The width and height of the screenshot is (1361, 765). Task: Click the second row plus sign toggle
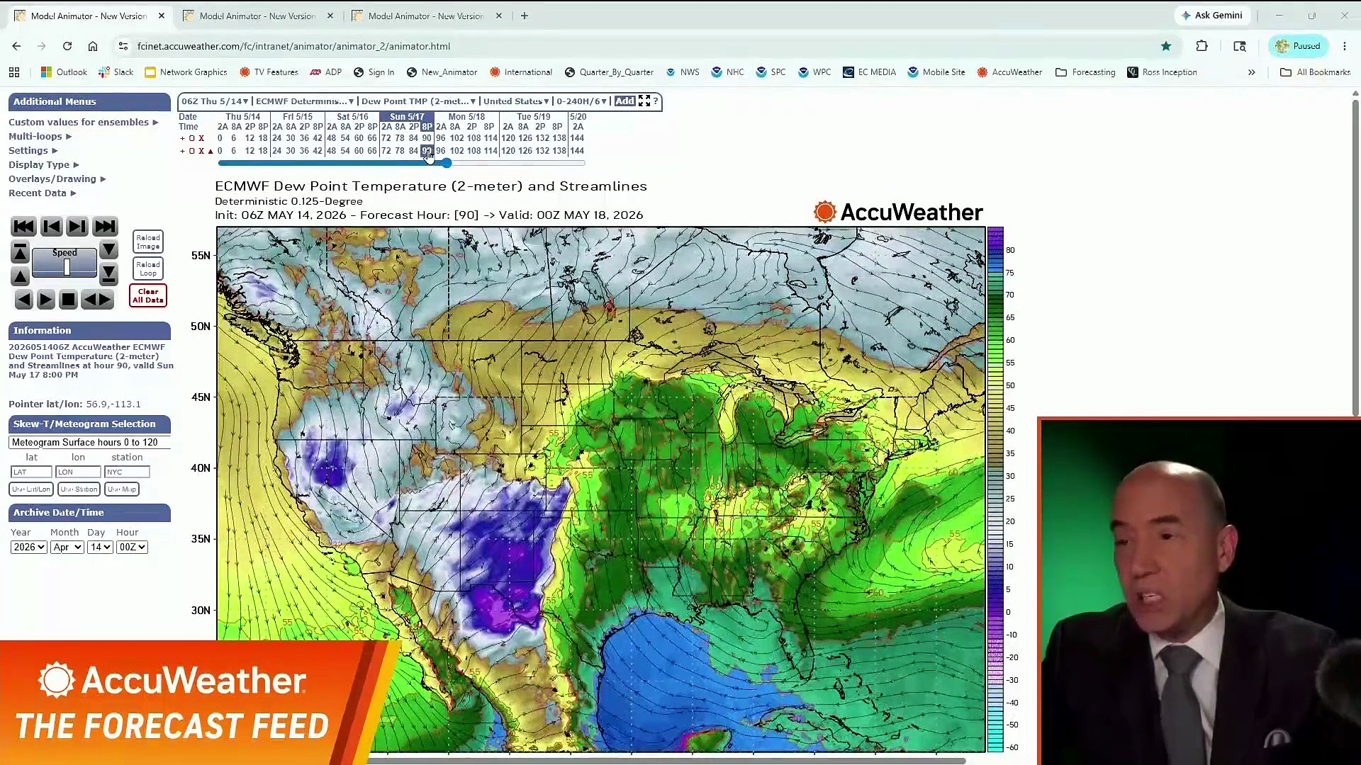(x=182, y=151)
